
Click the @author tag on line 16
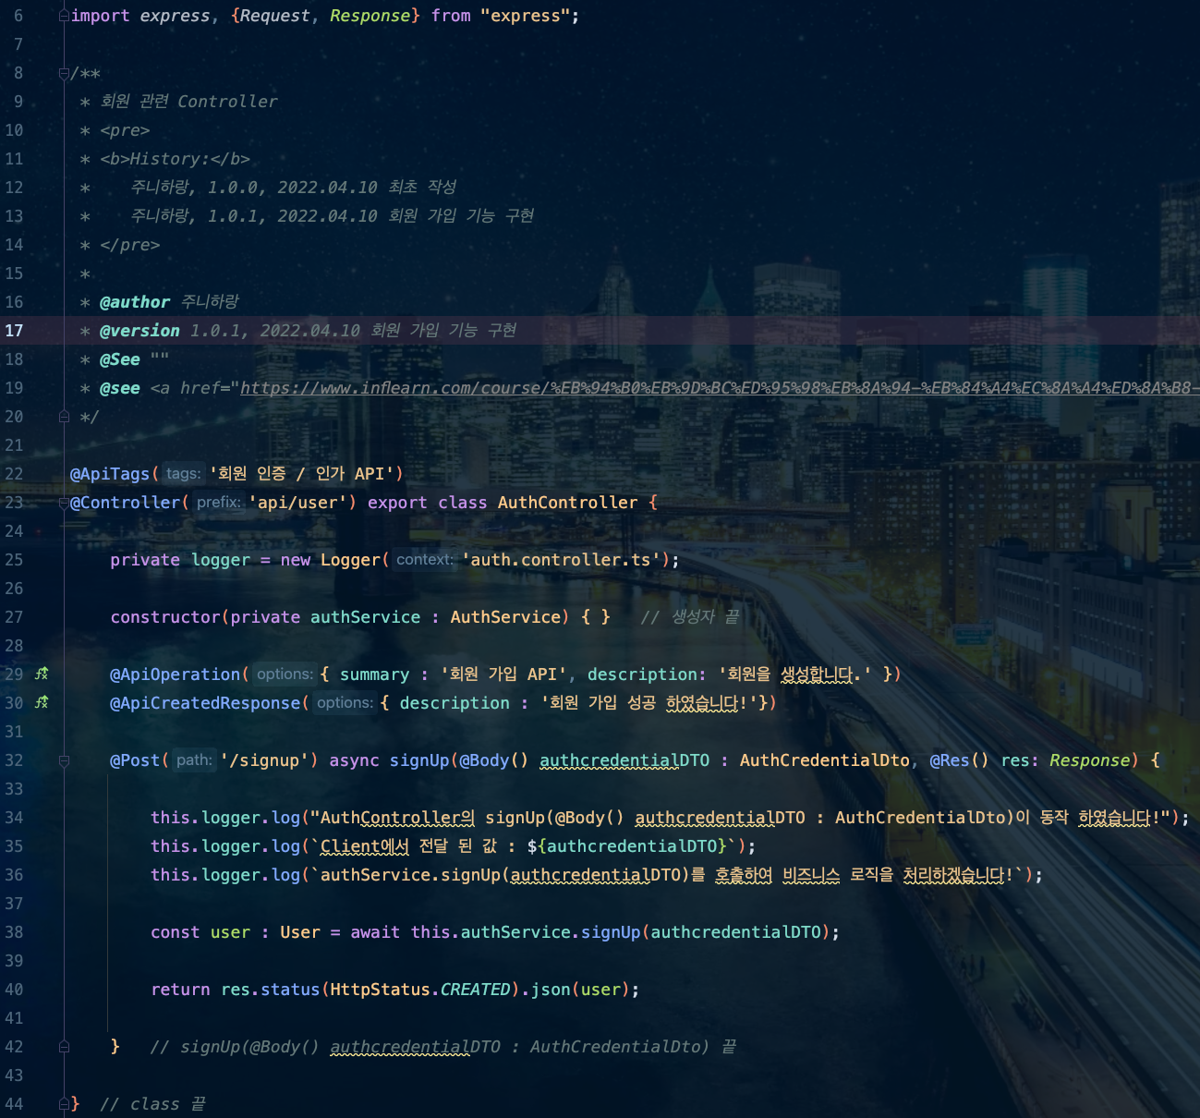coord(135,302)
